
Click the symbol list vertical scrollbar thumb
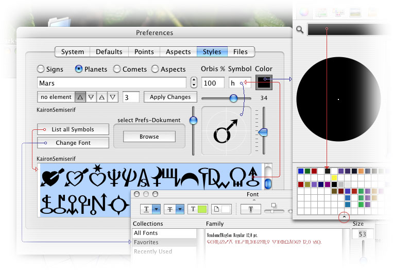coord(268,184)
